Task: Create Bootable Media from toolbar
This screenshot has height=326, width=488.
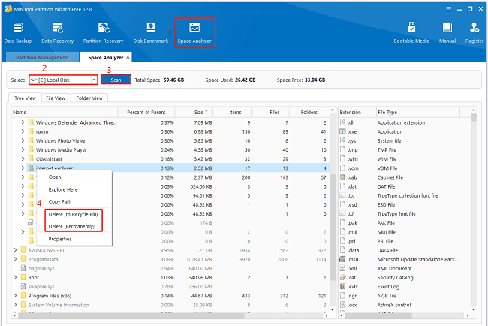Action: [x=411, y=32]
